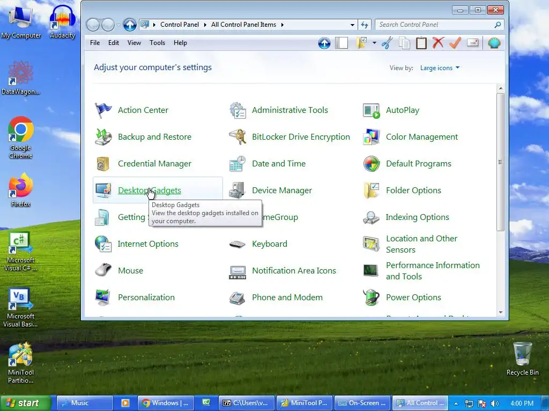Open the Power Options battery icon
Image resolution: width=549 pixels, height=411 pixels.
[x=372, y=298]
